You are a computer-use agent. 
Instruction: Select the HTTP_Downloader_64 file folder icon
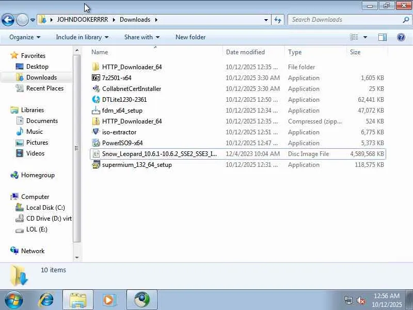(x=96, y=67)
